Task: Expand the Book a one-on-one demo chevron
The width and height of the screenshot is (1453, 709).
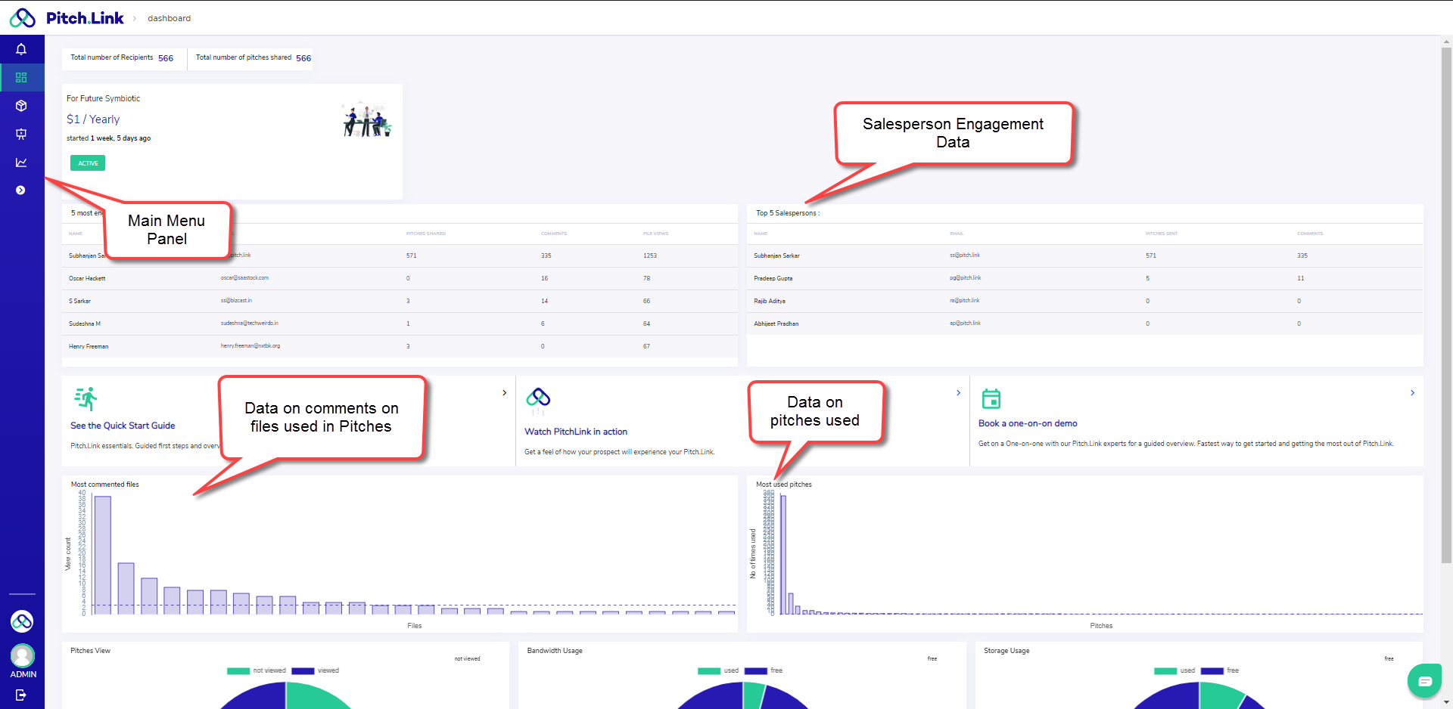Action: click(1412, 393)
